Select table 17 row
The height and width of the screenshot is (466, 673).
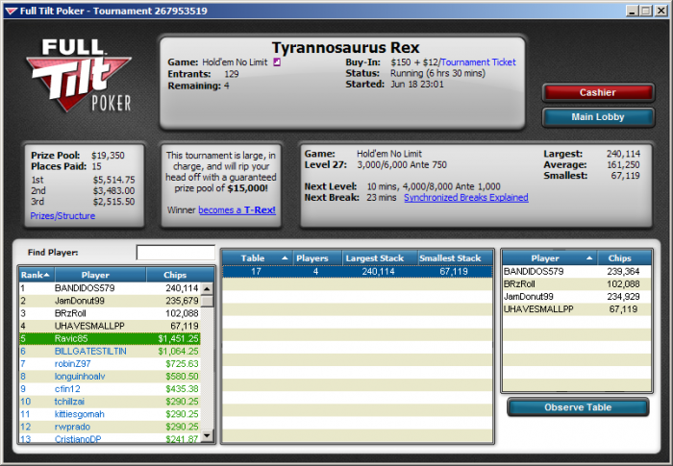point(357,272)
